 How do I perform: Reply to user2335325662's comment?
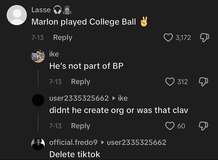coord(81,126)
